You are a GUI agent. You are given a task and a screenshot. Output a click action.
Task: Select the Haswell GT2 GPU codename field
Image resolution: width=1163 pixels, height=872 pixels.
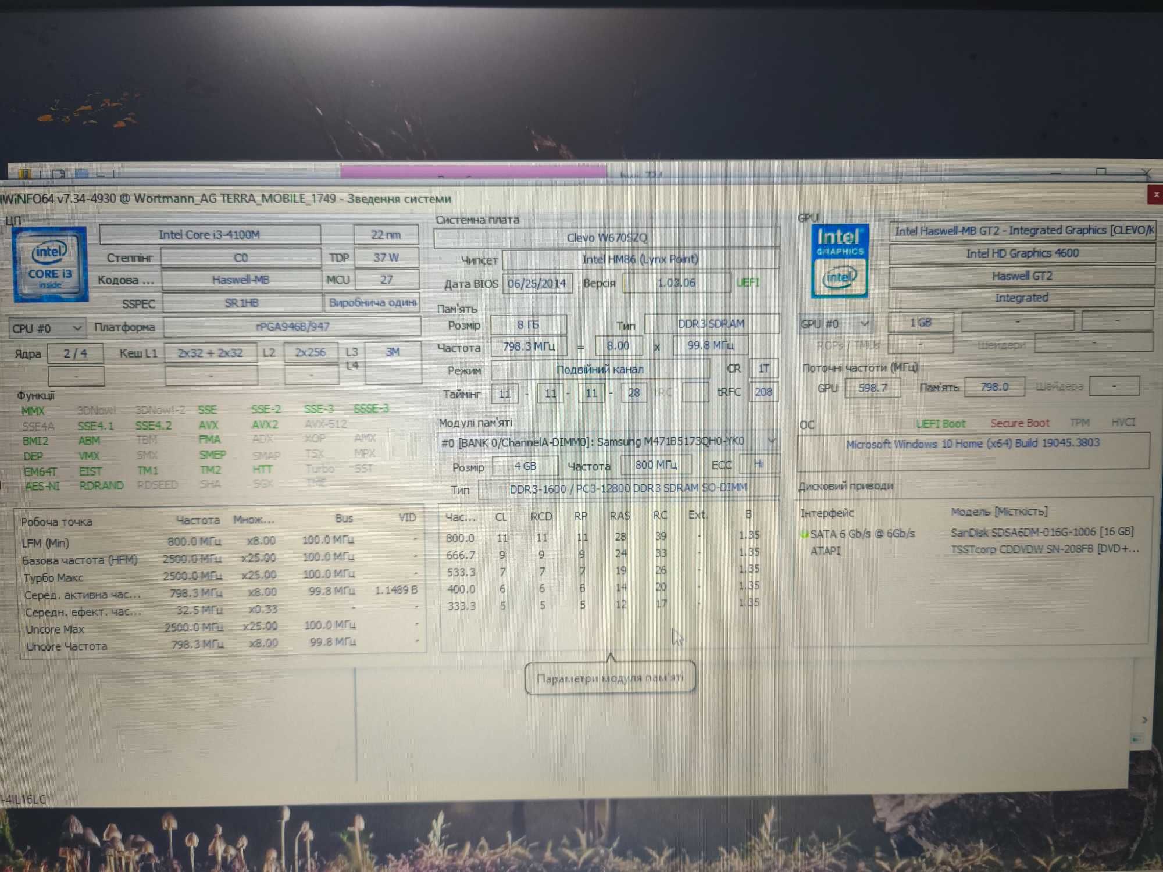pos(1022,276)
